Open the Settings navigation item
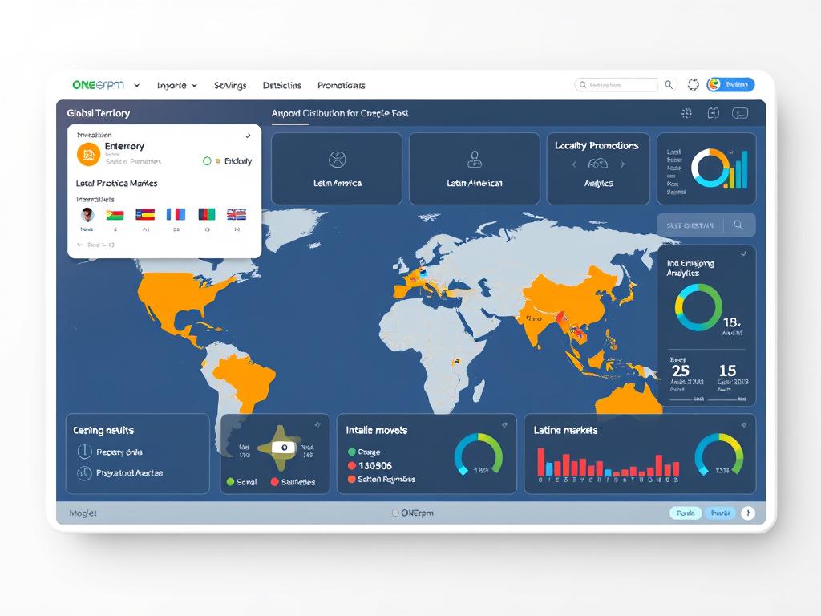The width and height of the screenshot is (821, 616). (230, 85)
